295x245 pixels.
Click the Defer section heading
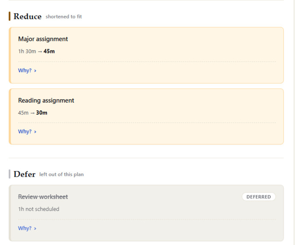[x=24, y=174]
